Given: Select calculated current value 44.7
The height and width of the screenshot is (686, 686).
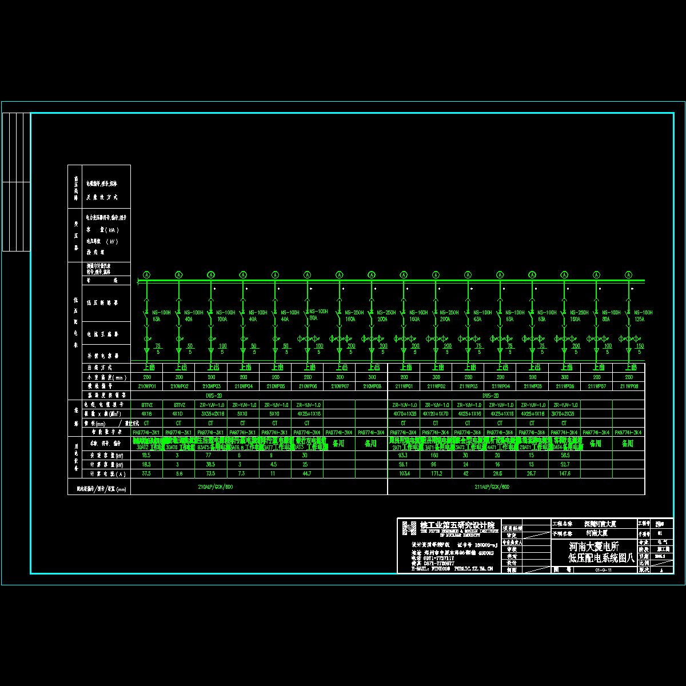Looking at the screenshot, I should (x=308, y=474).
